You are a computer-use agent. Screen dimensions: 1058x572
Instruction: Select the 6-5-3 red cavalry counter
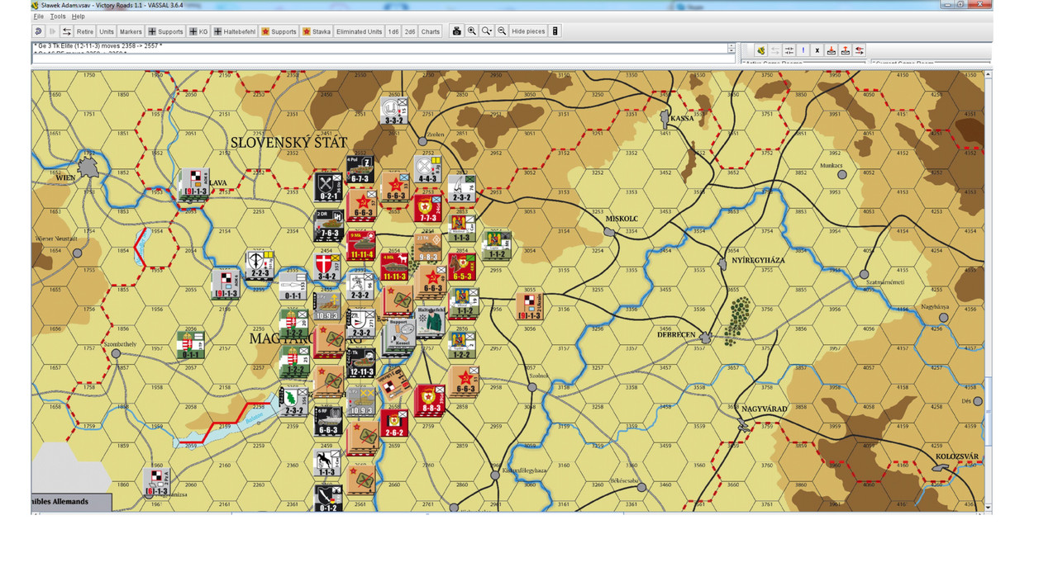click(x=461, y=267)
